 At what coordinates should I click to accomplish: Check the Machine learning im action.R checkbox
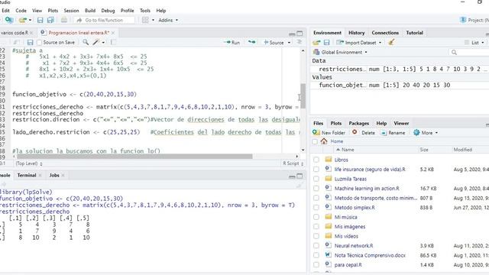pyautogui.click(x=316, y=189)
